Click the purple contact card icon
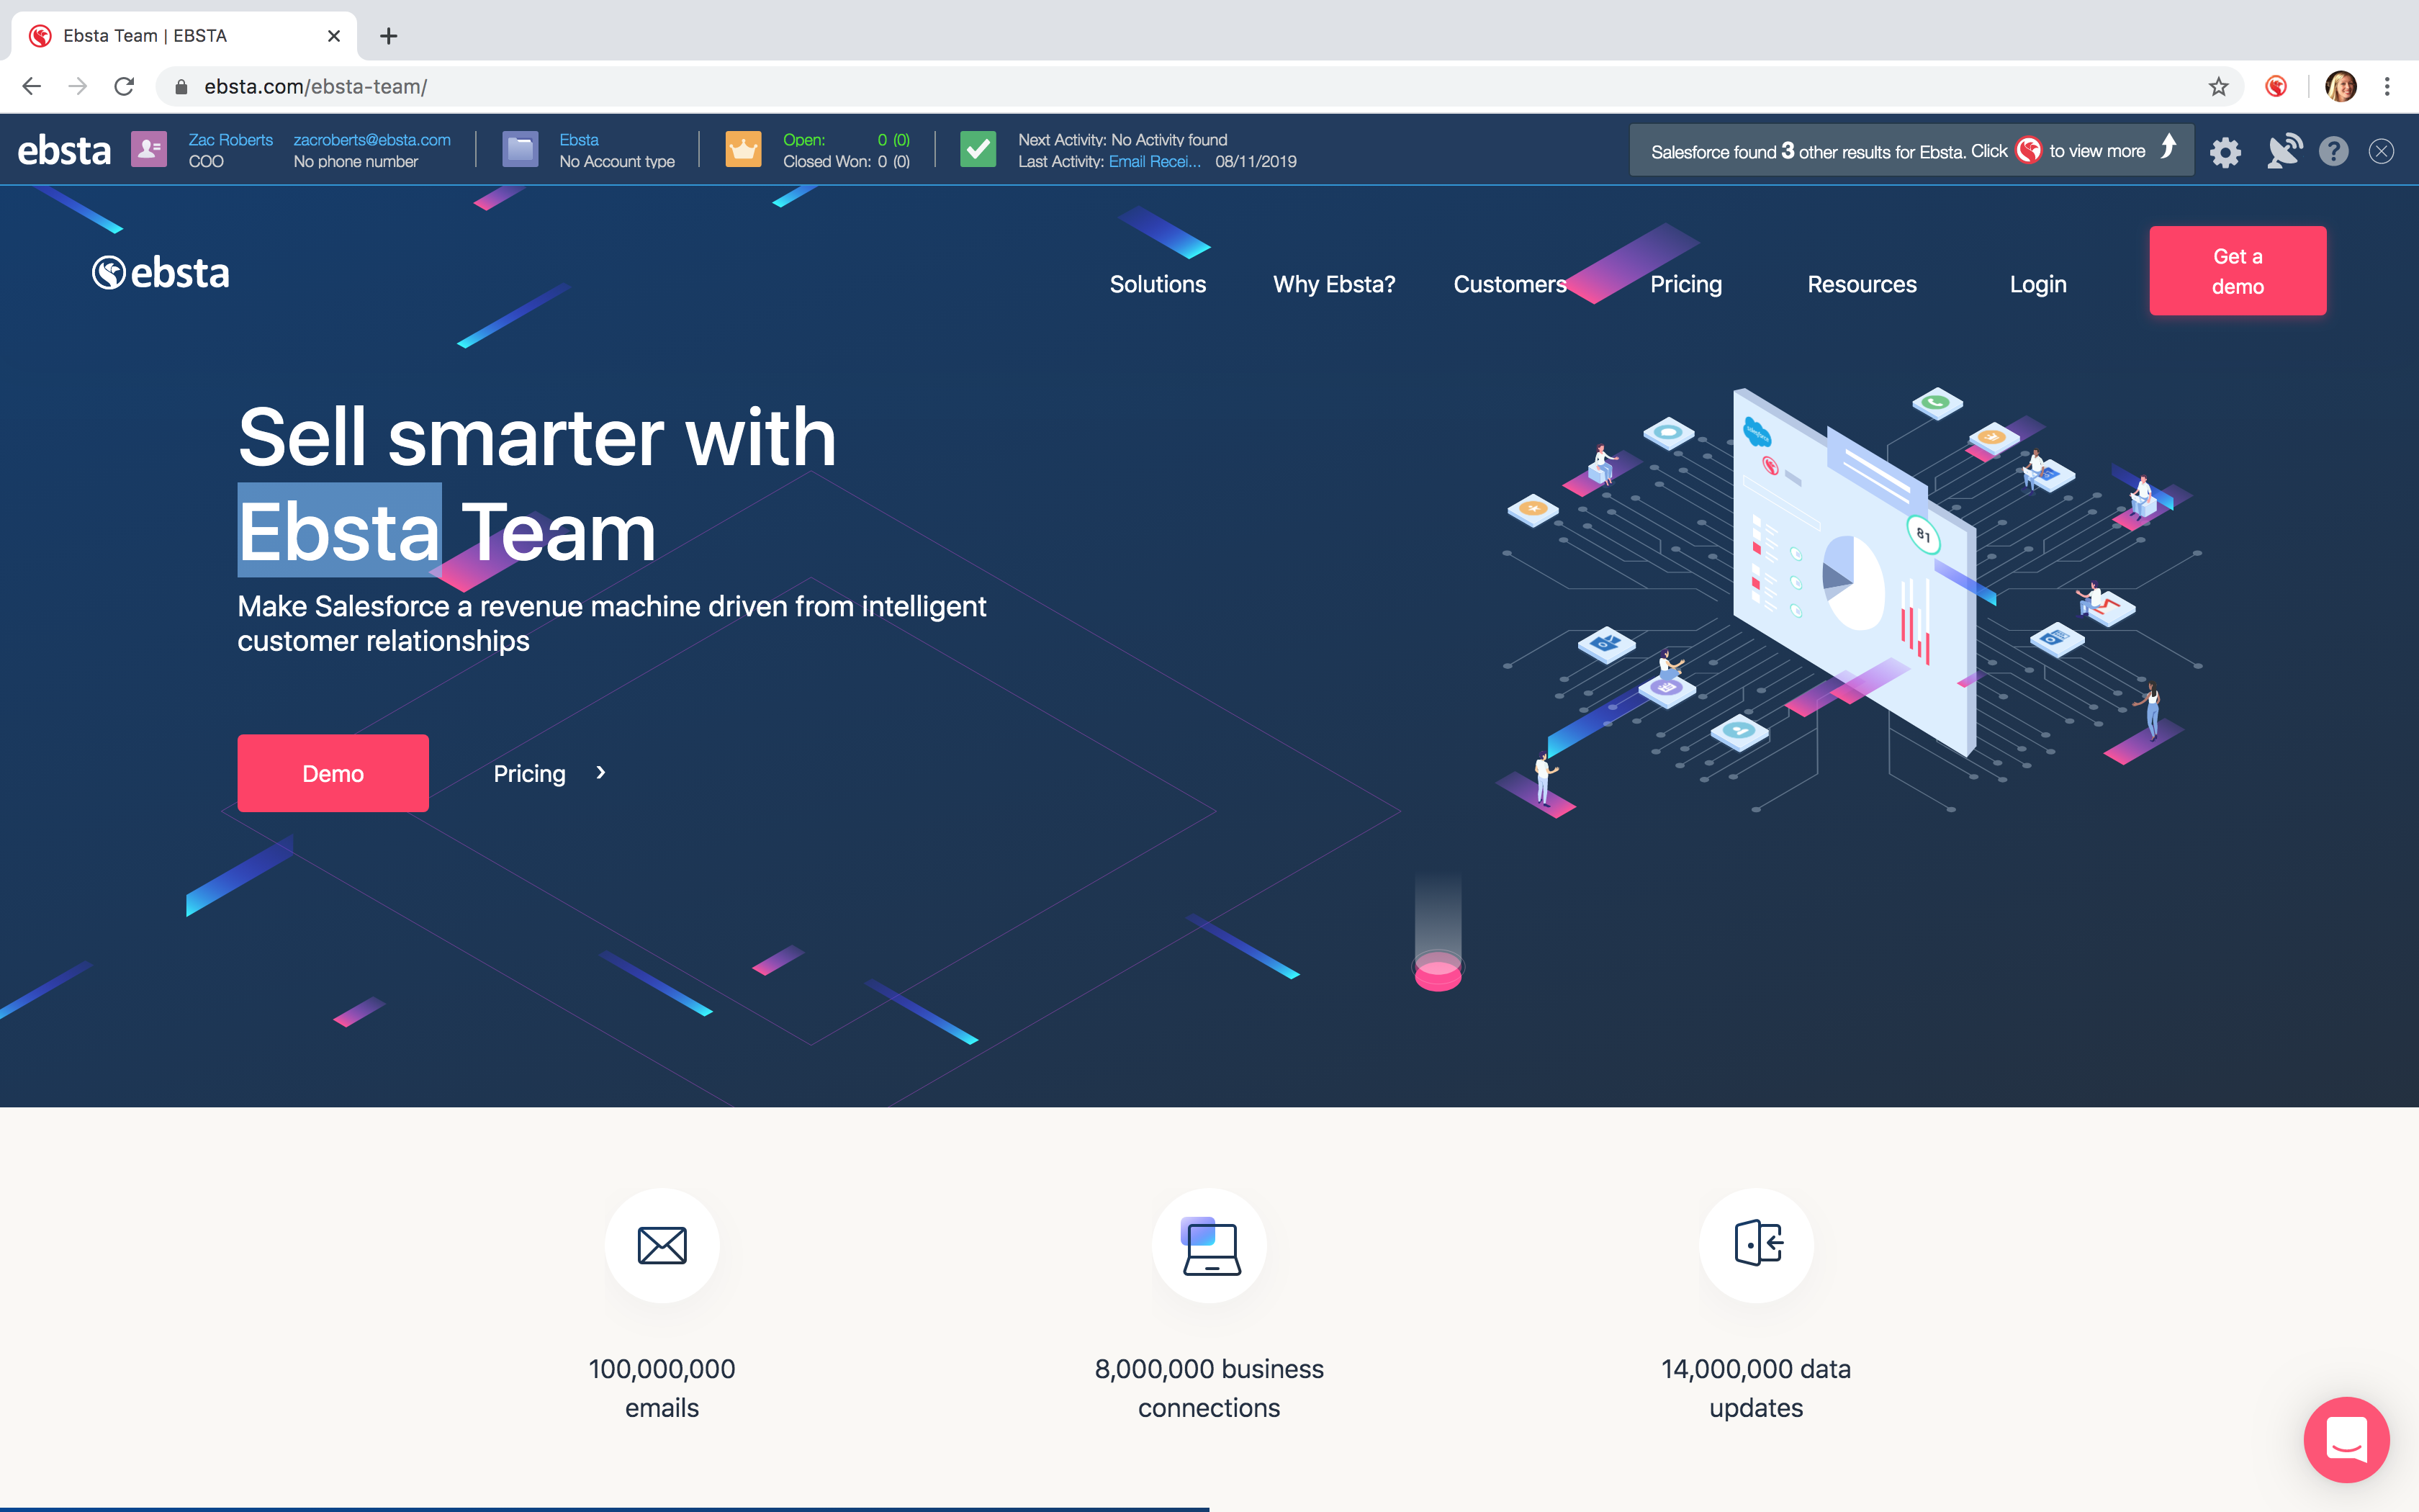The width and height of the screenshot is (2419, 1512). click(149, 150)
